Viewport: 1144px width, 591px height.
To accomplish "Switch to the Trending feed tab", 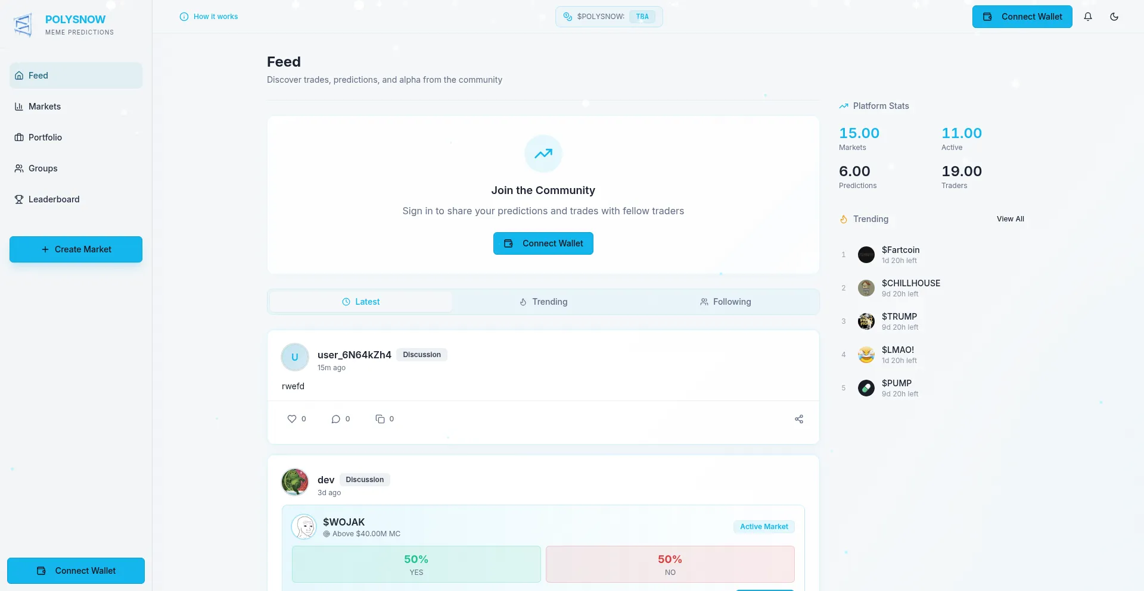I will tap(543, 302).
